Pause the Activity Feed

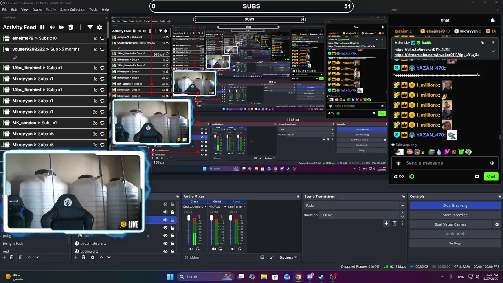[x=42, y=27]
